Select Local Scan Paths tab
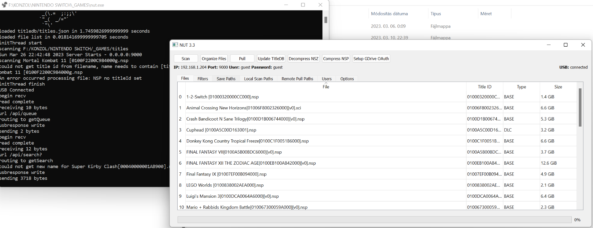593x228 pixels. click(258, 79)
